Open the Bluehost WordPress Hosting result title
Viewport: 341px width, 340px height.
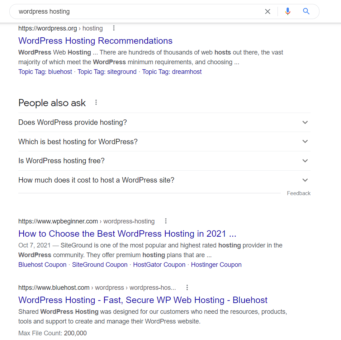[143, 300]
